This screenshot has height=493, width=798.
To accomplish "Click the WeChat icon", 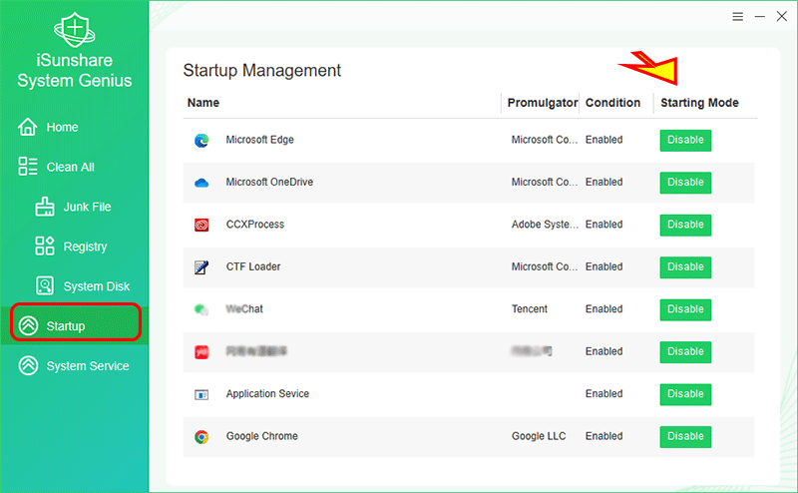I will pos(201,309).
